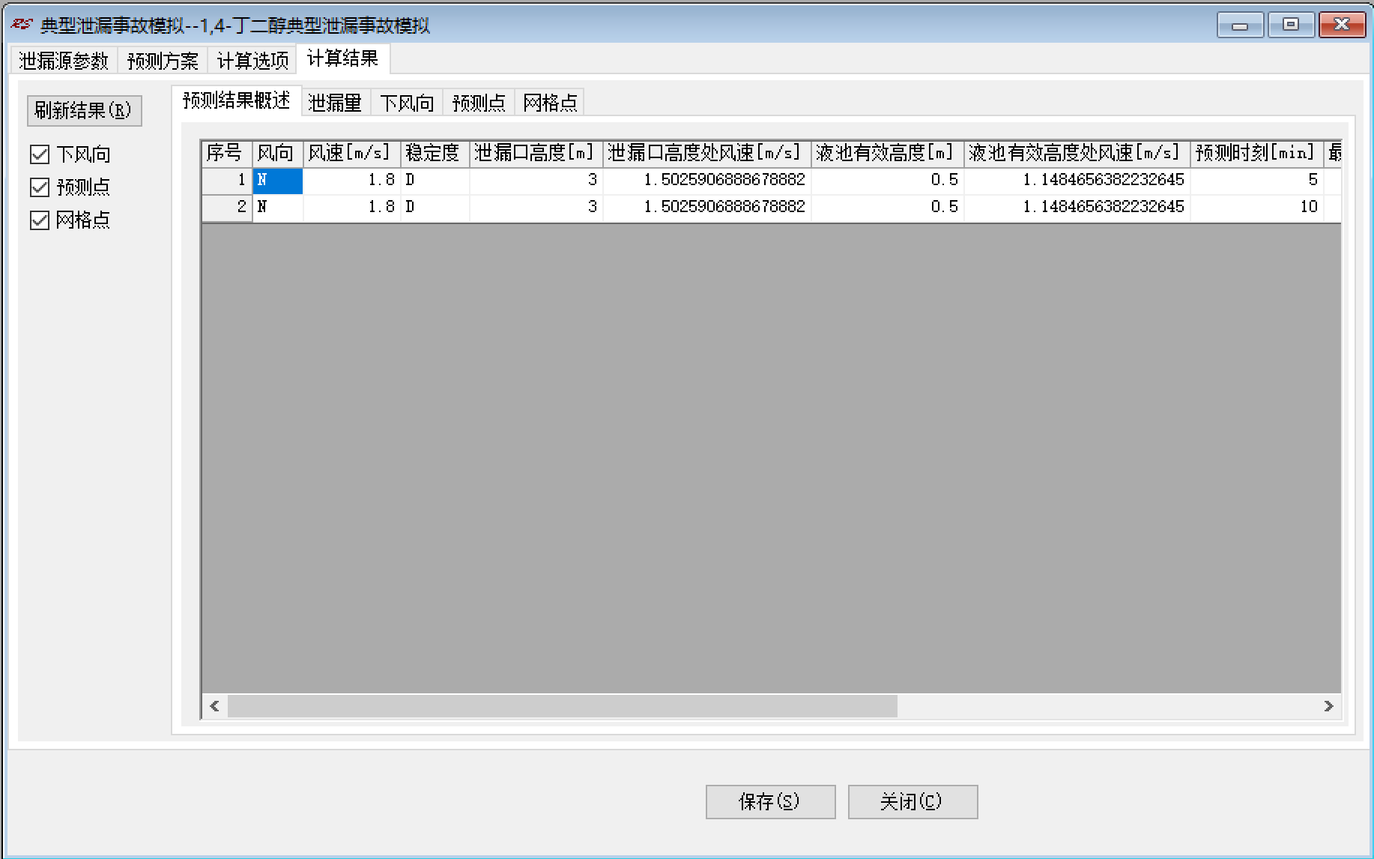This screenshot has height=859, width=1374.
Task: Toggle the 下风向 checkbox
Action: click(x=40, y=154)
